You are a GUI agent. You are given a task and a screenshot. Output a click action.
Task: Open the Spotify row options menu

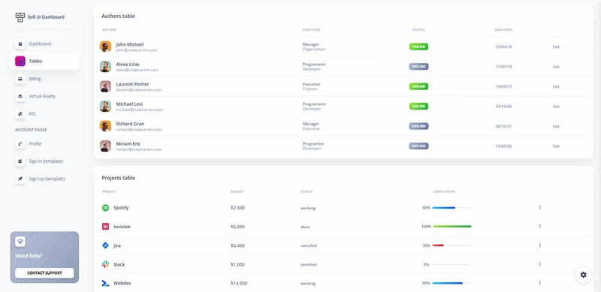pos(539,207)
